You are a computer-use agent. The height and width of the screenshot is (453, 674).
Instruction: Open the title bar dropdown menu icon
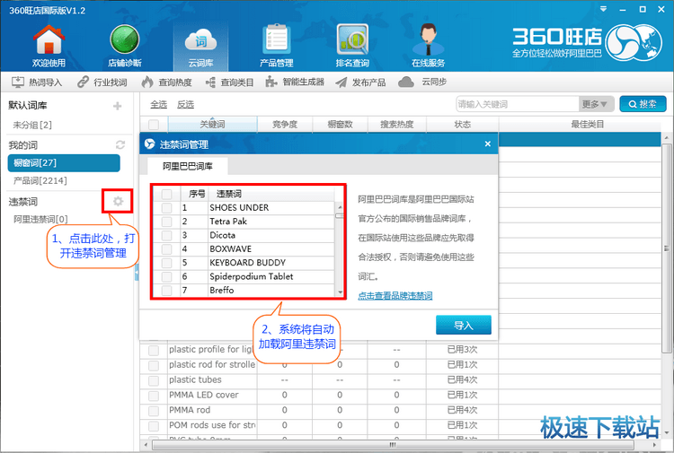(604, 9)
